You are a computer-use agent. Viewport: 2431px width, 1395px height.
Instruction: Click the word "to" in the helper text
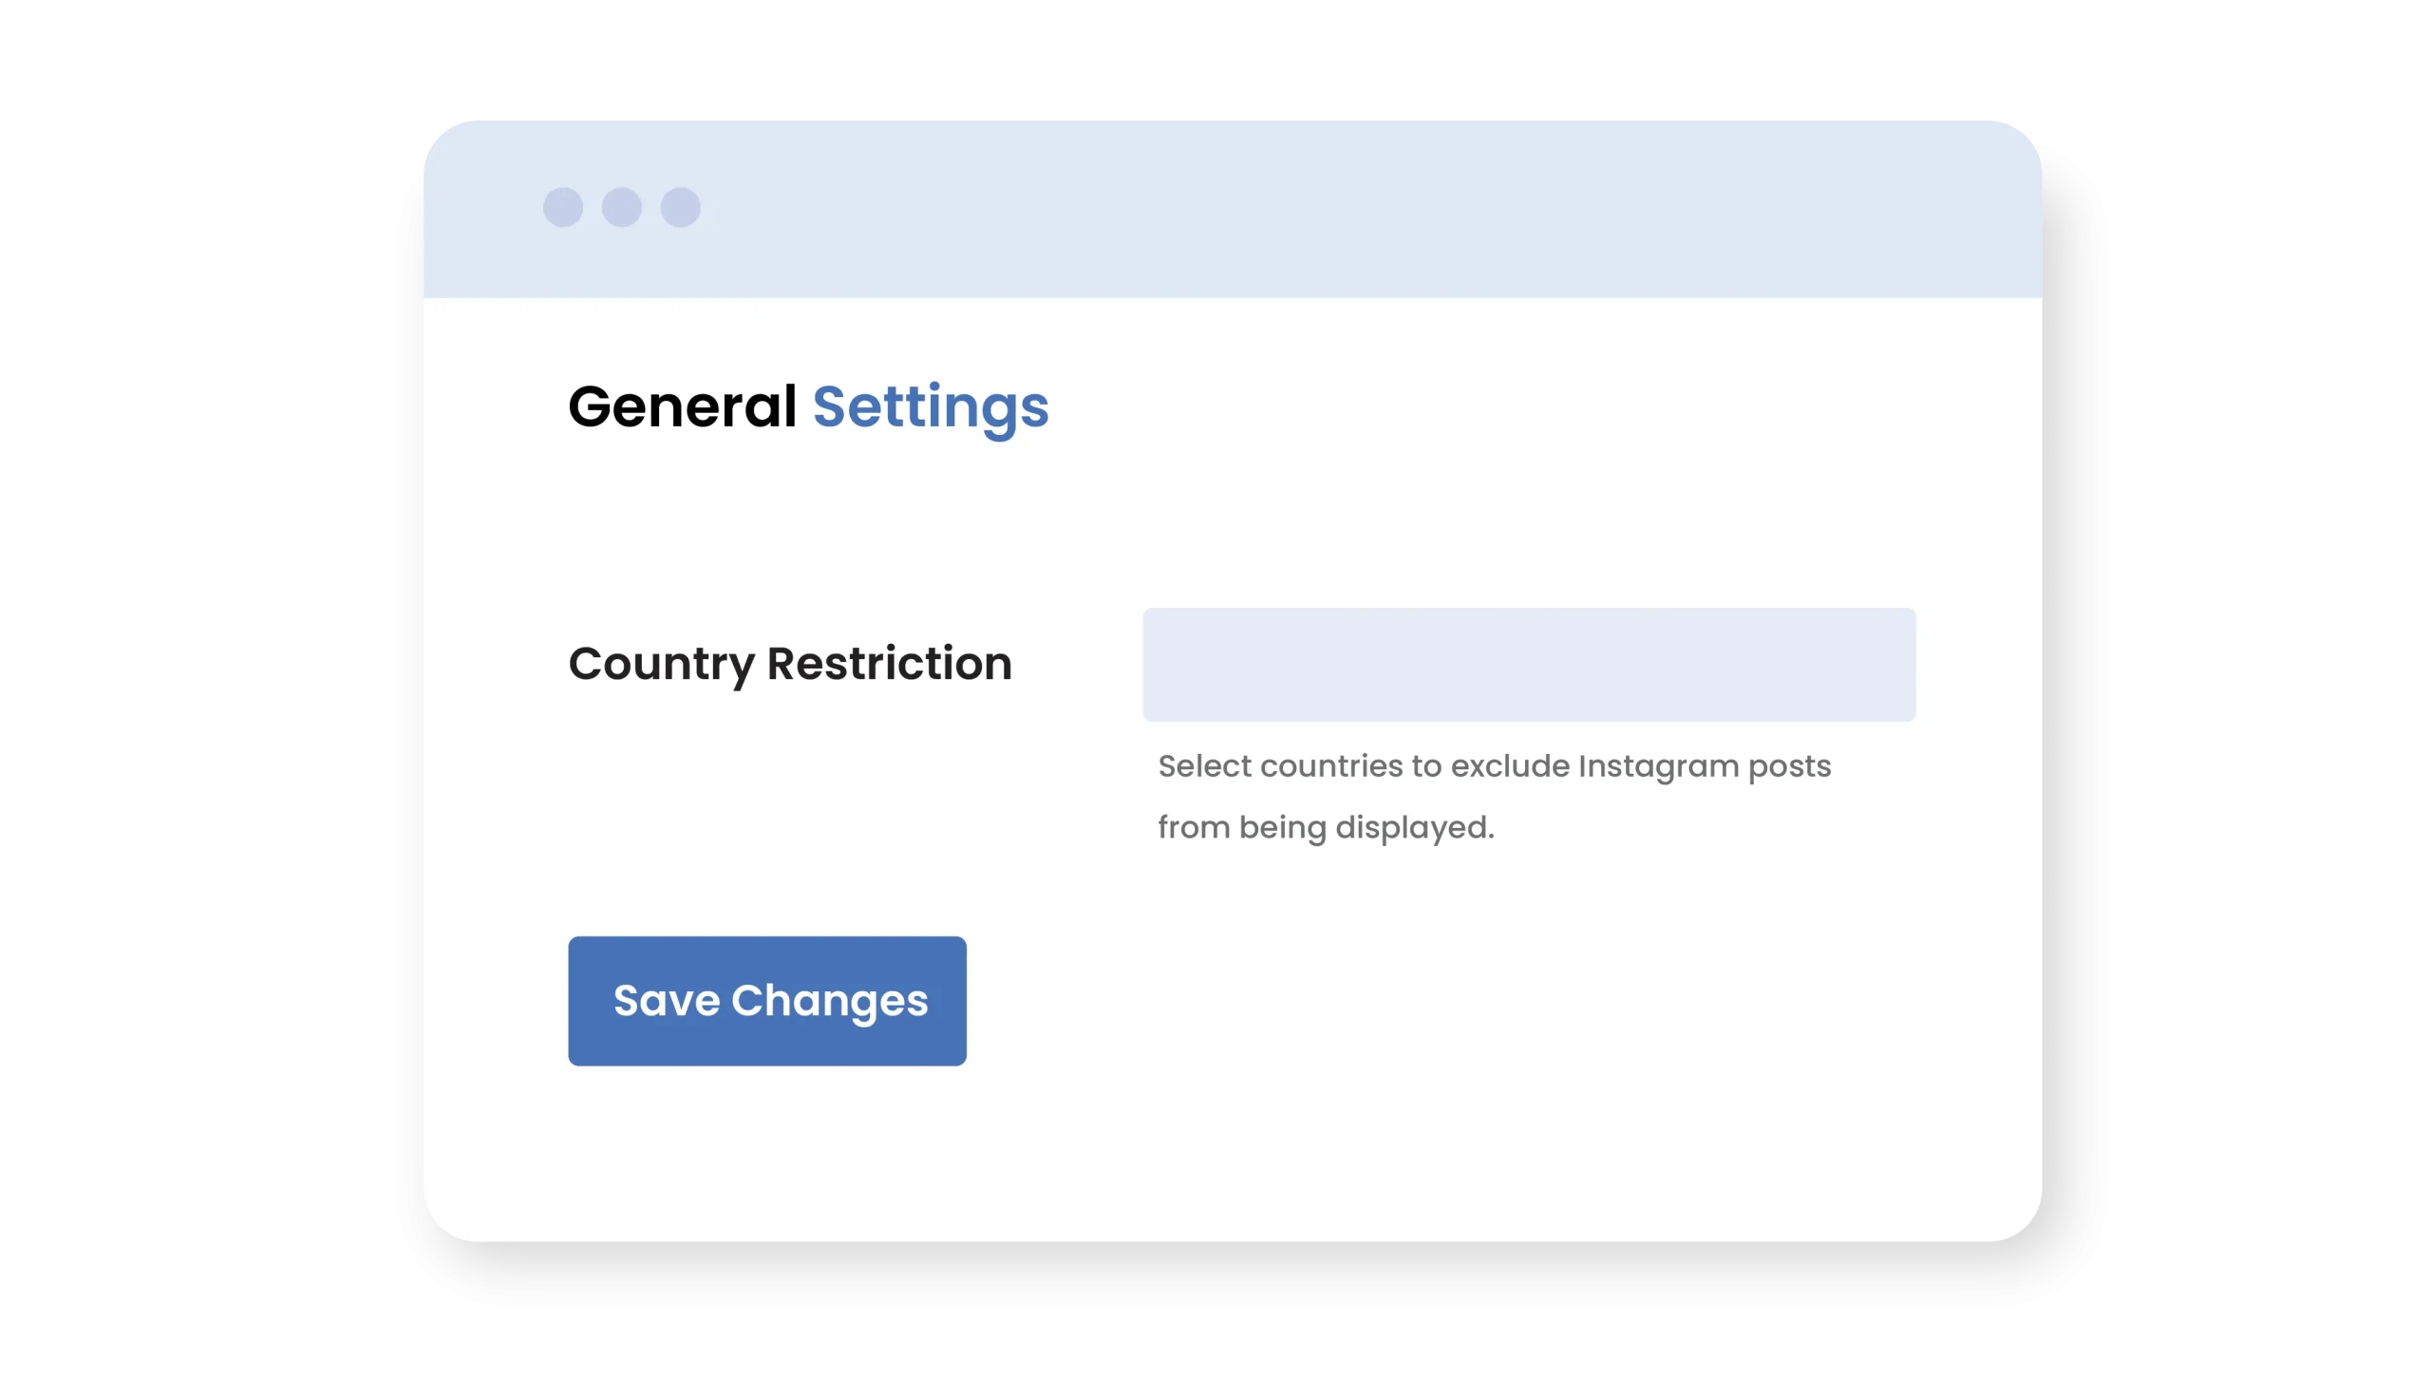click(1425, 765)
